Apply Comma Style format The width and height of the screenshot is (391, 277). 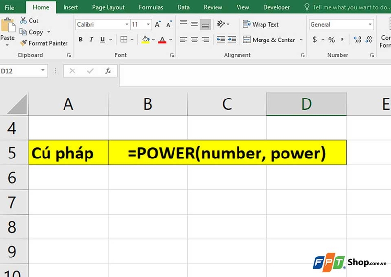pyautogui.click(x=342, y=40)
